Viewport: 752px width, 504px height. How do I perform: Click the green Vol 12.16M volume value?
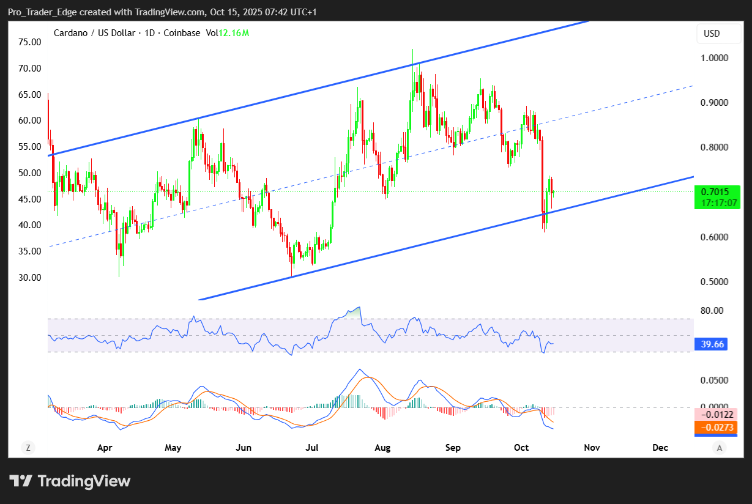point(236,33)
